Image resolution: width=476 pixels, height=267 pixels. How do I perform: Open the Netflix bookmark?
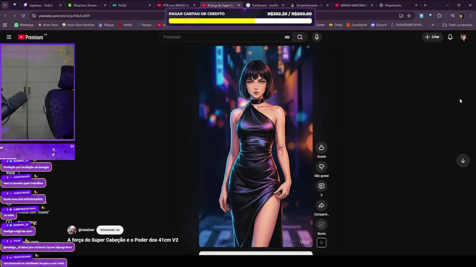pos(125,25)
